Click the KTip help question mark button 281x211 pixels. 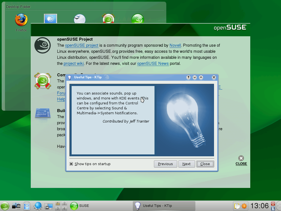click(x=188, y=77)
